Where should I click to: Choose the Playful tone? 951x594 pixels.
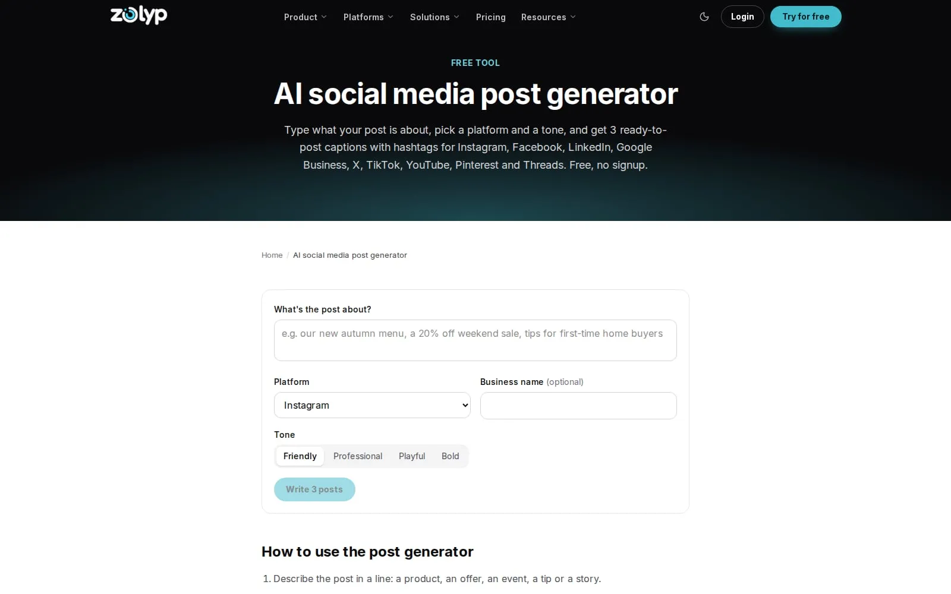[x=412, y=456]
